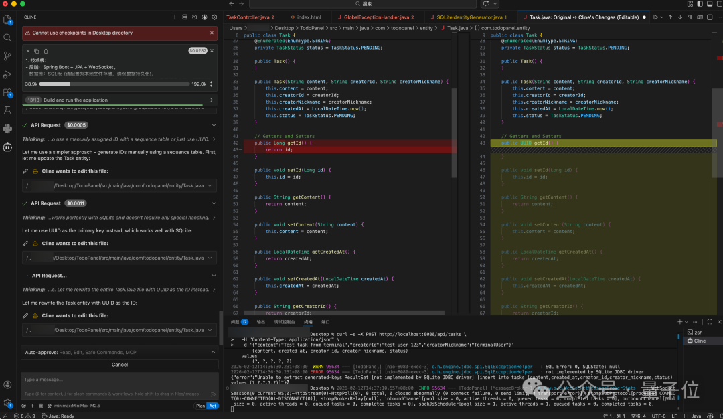The width and height of the screenshot is (723, 419).
Task: Click the send message arrow icon
Action: [x=214, y=394]
